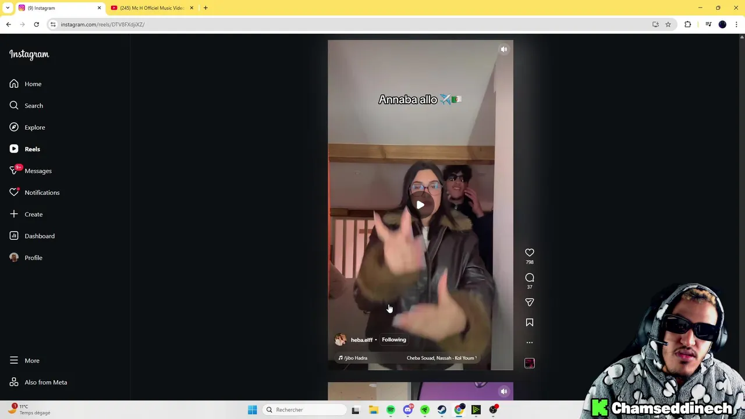Screen dimensions: 745x419
Task: Click the Following button on reel
Action: pos(394,340)
